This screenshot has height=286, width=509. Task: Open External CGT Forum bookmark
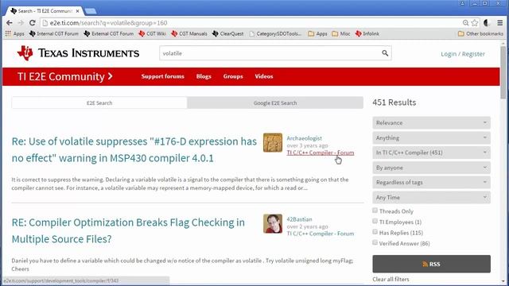(x=109, y=33)
